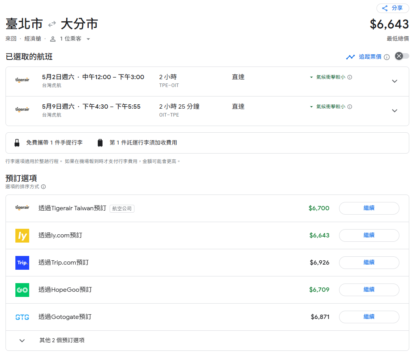Expand 其他 2 個預訂選項
Viewport: 412px width, 354px height.
coord(22,340)
